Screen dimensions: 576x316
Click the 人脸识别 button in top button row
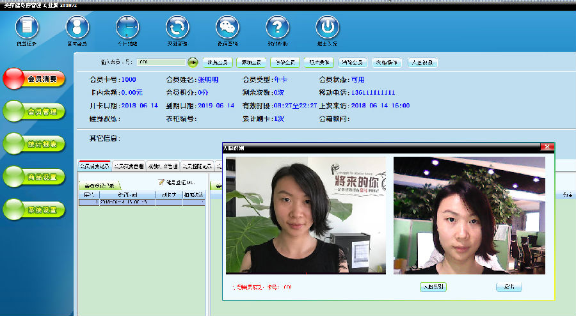pyautogui.click(x=422, y=63)
